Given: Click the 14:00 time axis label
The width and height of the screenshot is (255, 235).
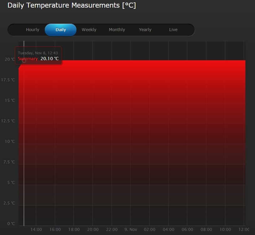Looking at the screenshot, I should [36, 229].
